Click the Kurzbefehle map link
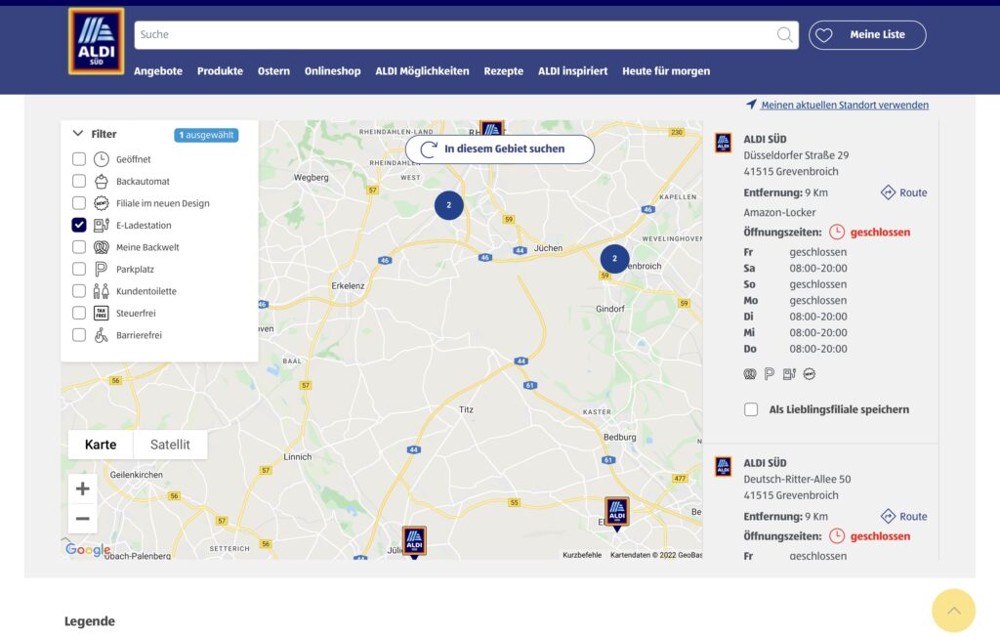The image size is (1000, 637). [582, 555]
